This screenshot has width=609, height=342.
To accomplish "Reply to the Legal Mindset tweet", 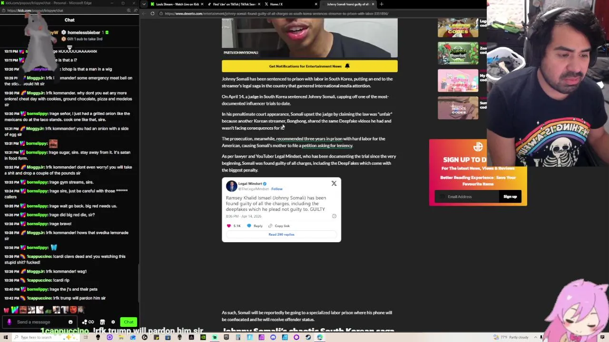I will tap(255, 226).
